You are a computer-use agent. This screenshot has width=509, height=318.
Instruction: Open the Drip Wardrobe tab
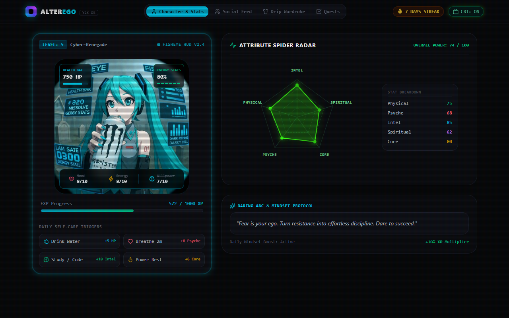[284, 12]
